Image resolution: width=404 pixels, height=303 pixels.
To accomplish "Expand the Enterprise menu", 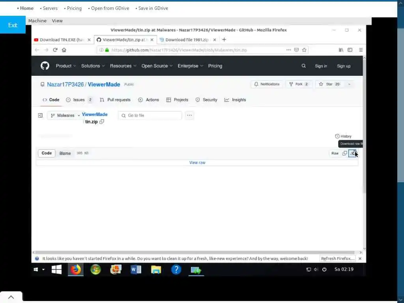I will point(191,66).
